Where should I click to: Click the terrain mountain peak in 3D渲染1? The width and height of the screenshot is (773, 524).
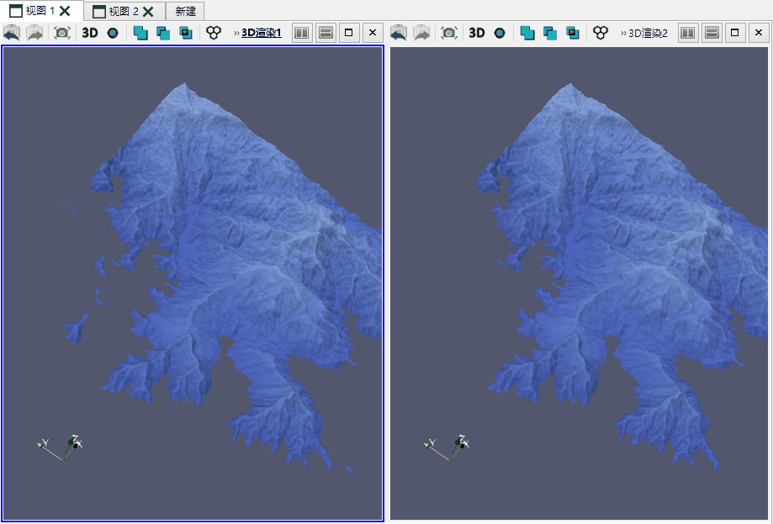pyautogui.click(x=184, y=85)
